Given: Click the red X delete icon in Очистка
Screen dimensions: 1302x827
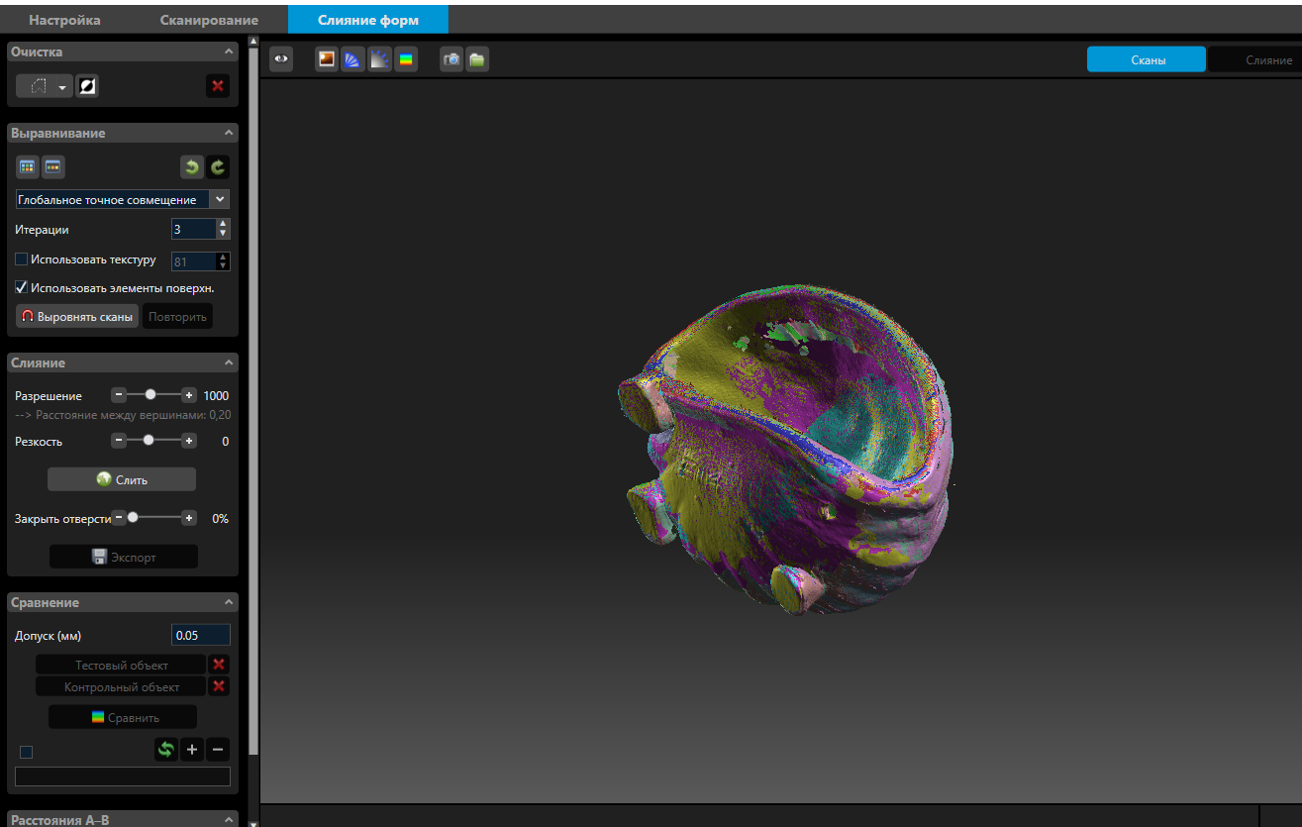Looking at the screenshot, I should [218, 87].
